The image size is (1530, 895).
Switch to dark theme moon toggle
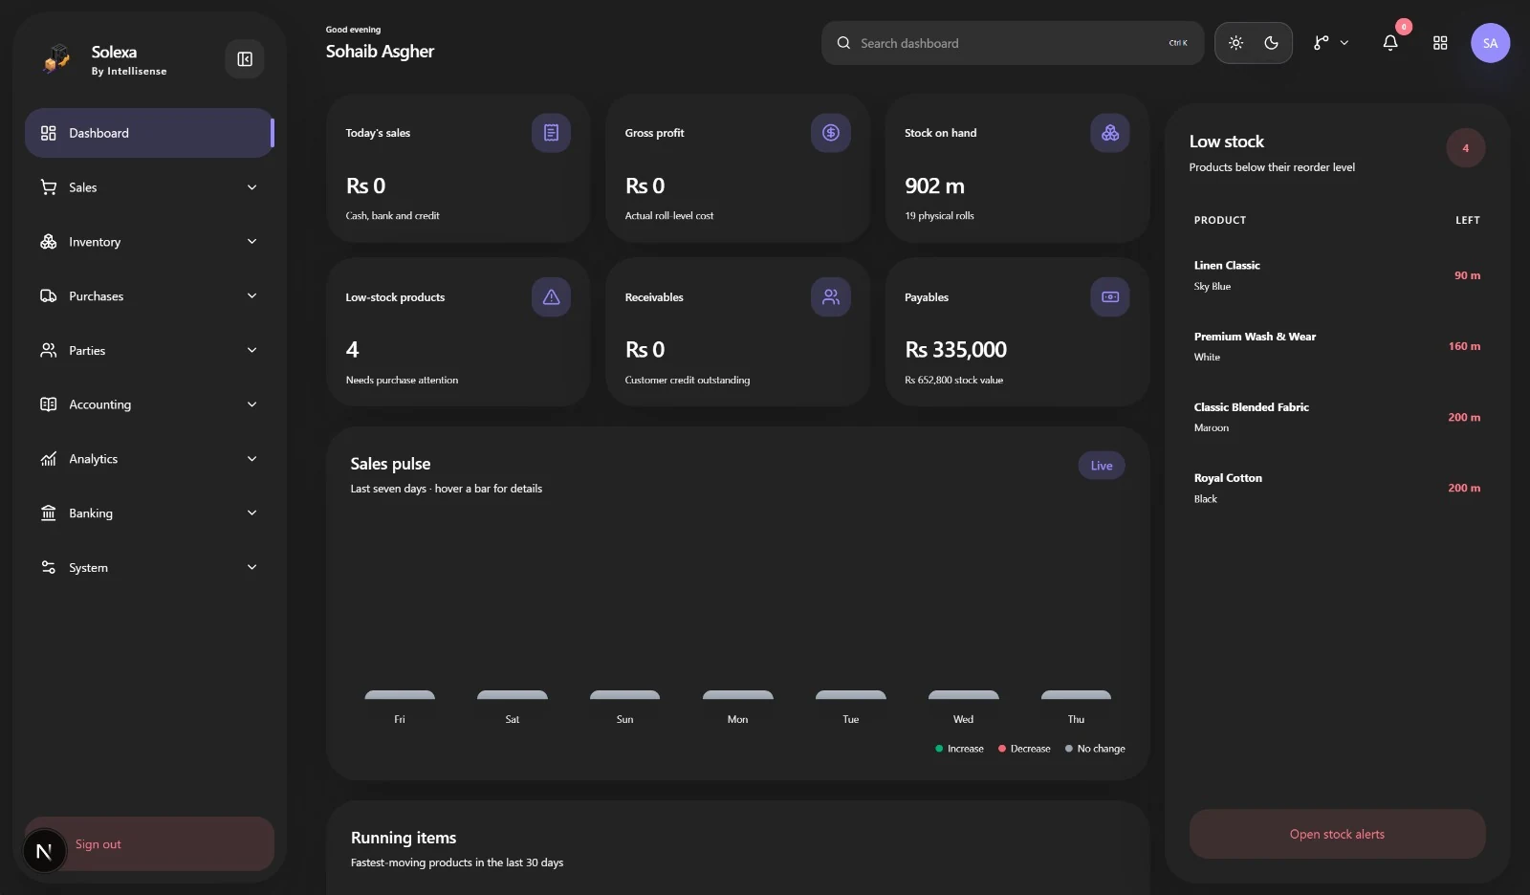point(1271,43)
